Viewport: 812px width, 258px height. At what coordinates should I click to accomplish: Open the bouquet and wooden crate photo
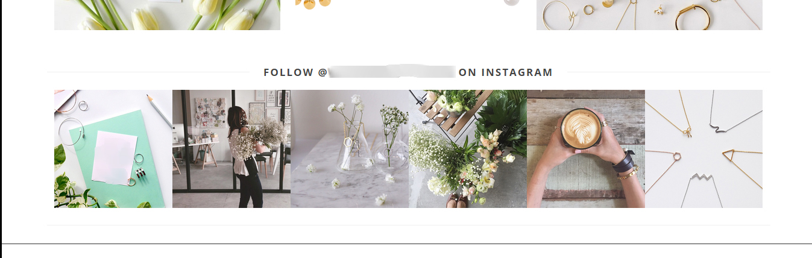tap(468, 149)
